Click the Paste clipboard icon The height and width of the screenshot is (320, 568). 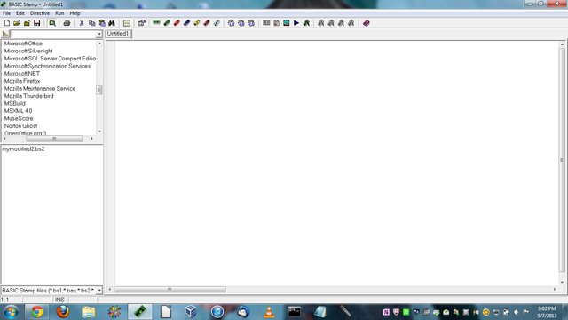(102, 23)
